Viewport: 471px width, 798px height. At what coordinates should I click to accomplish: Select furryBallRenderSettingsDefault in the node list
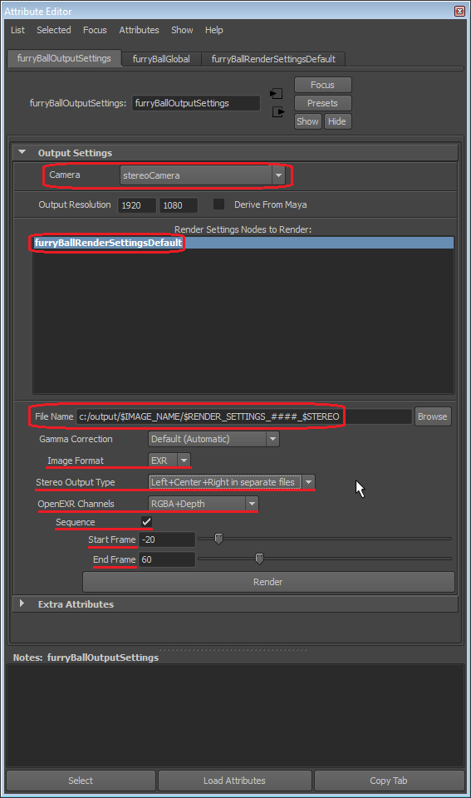click(108, 243)
